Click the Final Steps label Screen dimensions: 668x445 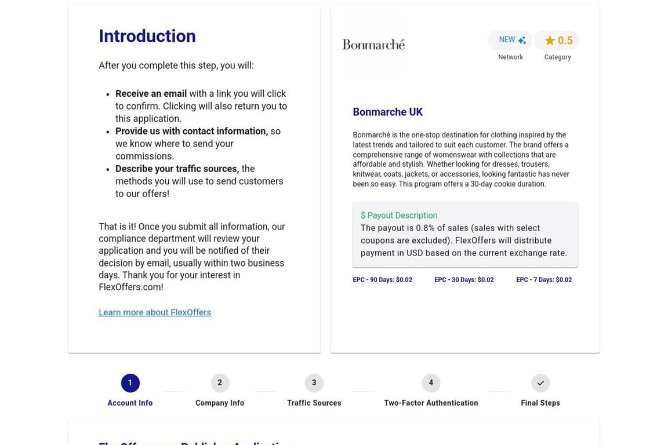pyautogui.click(x=540, y=403)
